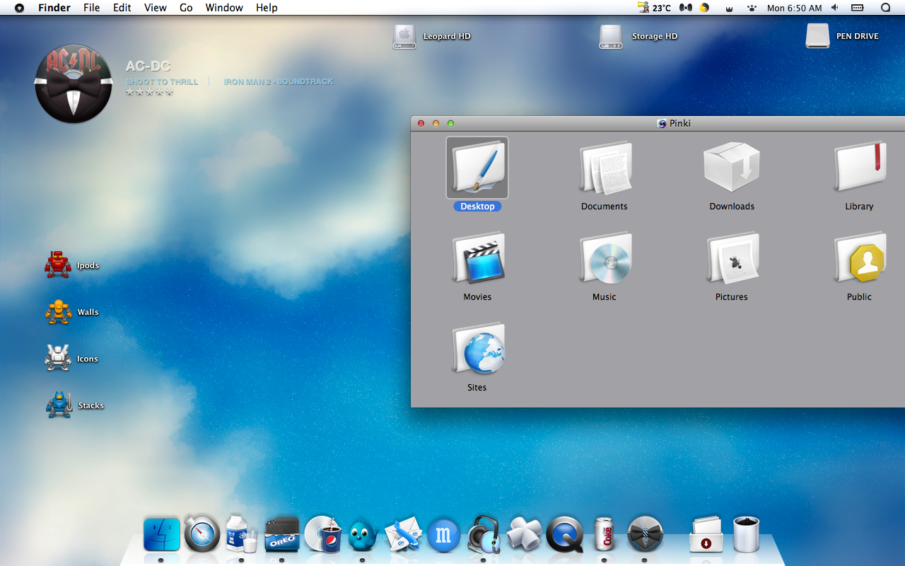The image size is (905, 566).
Task: Click the IRON MAN 2 - SOUNDTRACK album text
Action: pyautogui.click(x=279, y=81)
